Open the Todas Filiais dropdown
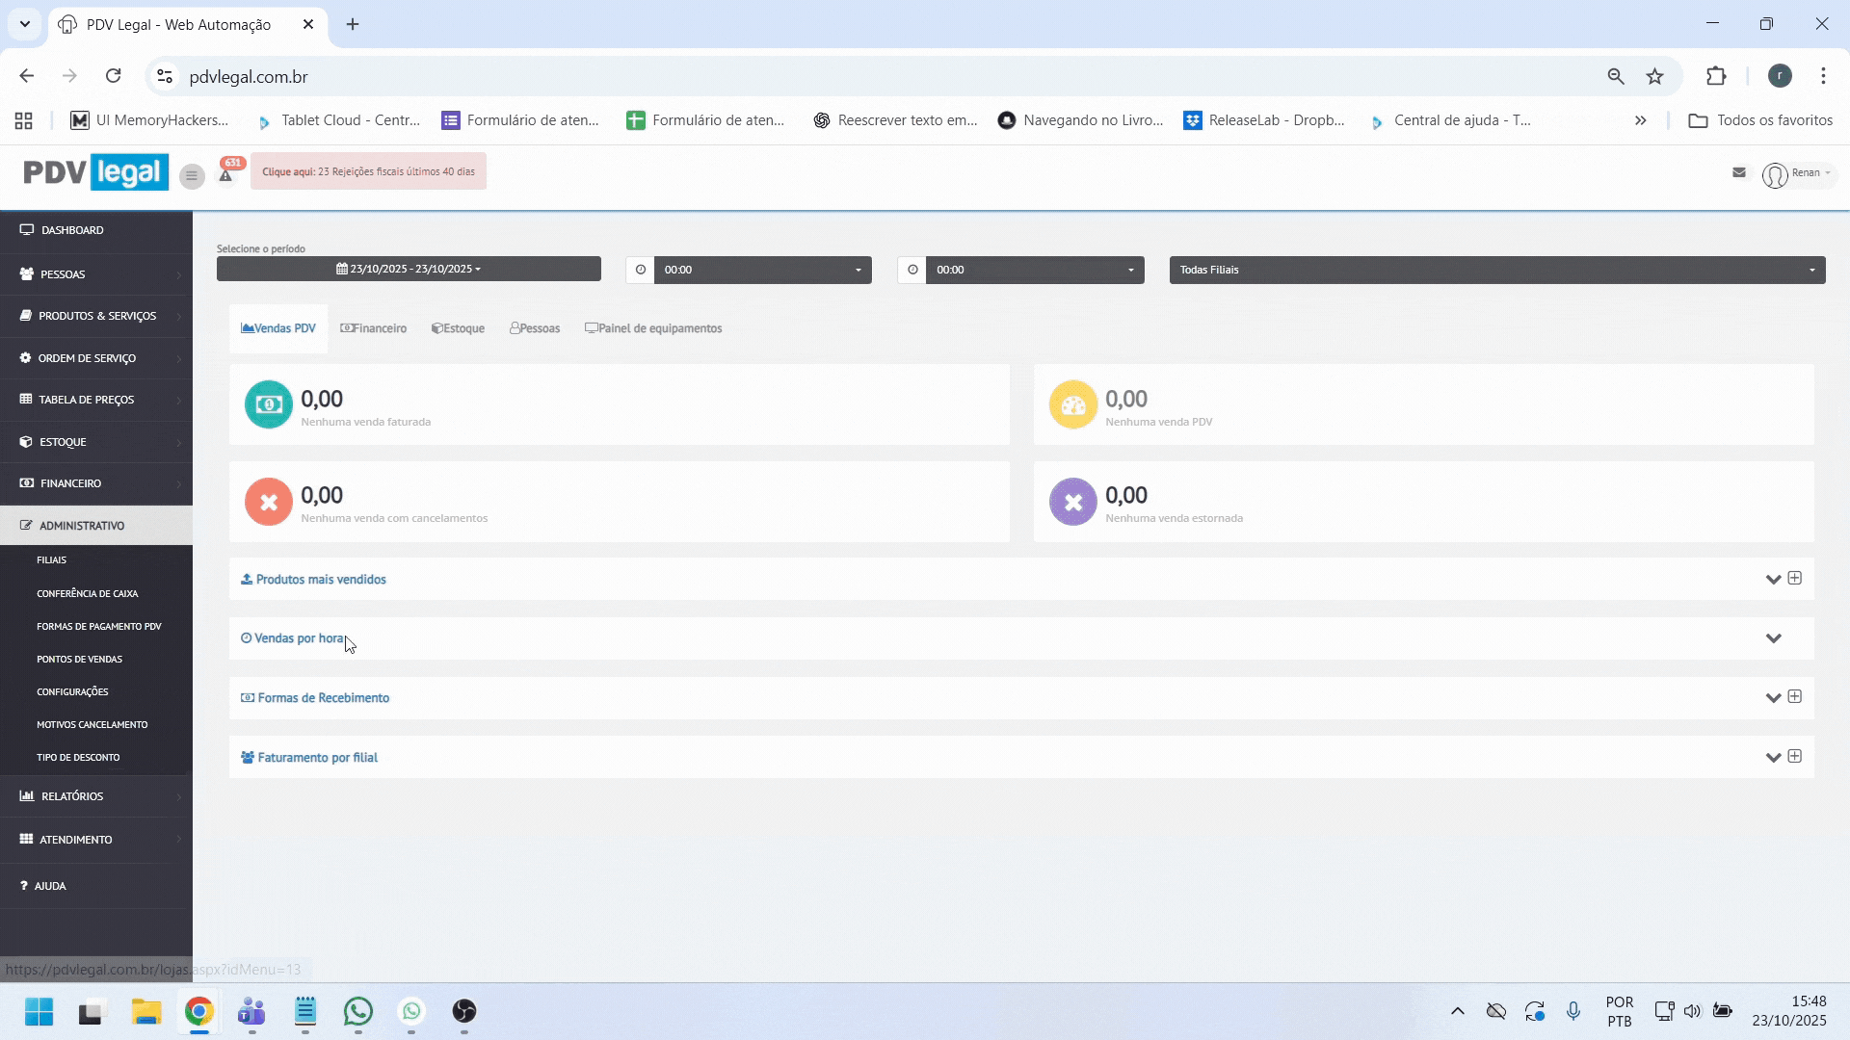This screenshot has width=1850, height=1040. [1496, 270]
